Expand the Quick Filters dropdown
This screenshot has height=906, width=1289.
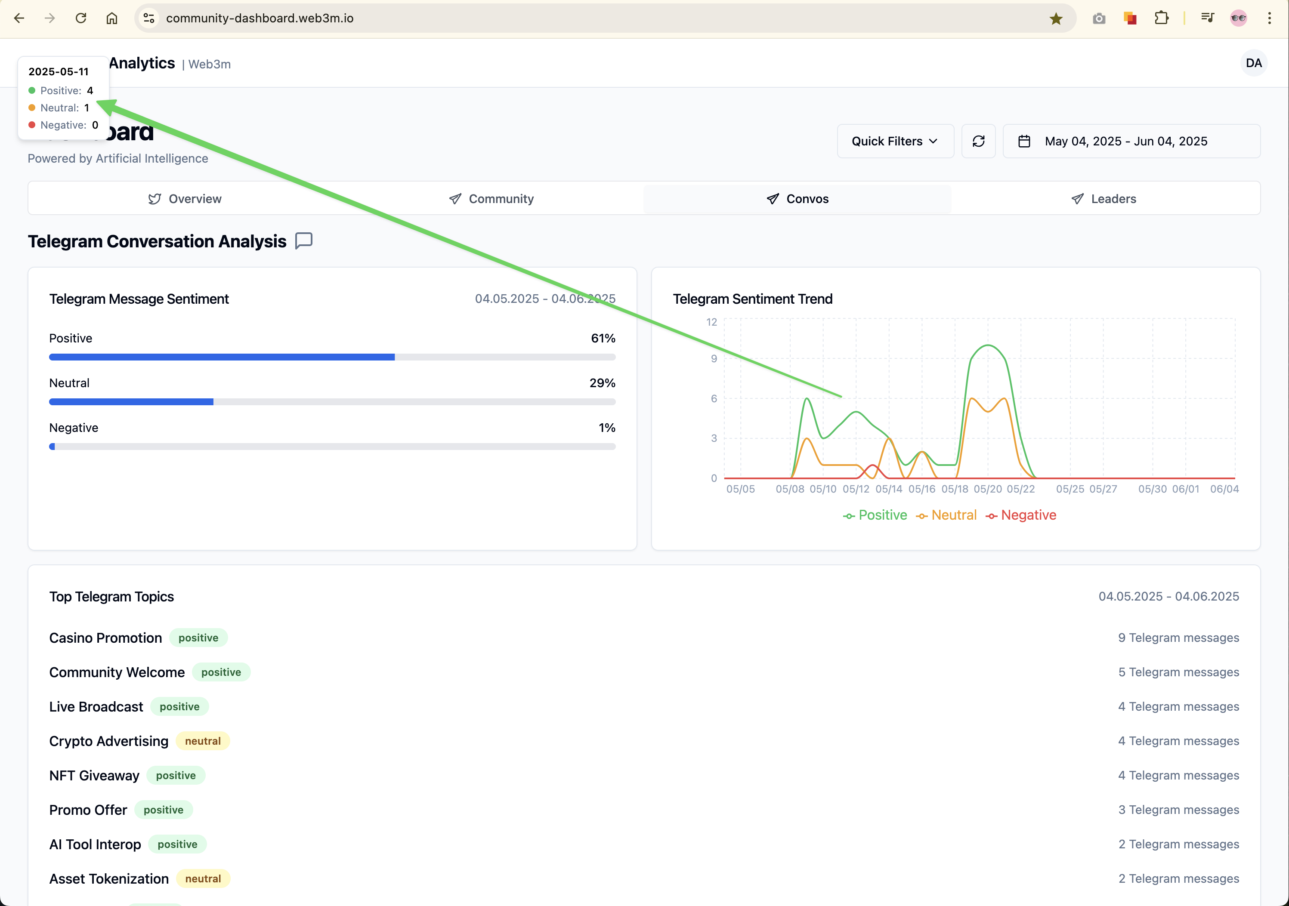(x=895, y=141)
